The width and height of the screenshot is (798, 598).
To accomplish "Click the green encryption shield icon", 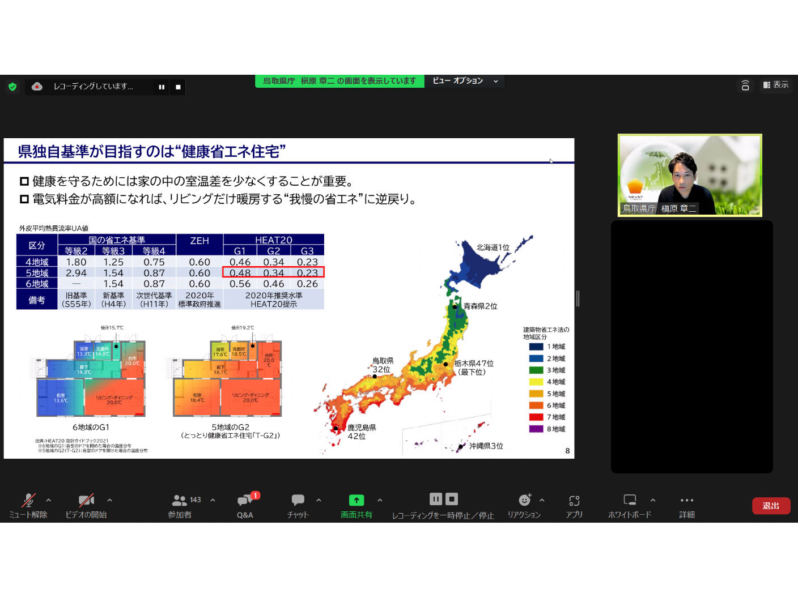I will tap(12, 87).
